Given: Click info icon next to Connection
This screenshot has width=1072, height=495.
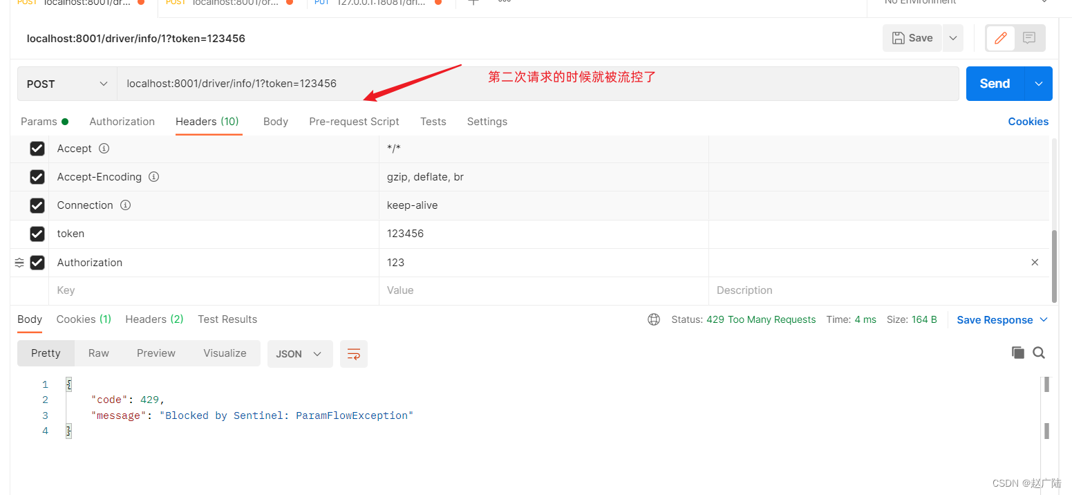Looking at the screenshot, I should pyautogui.click(x=125, y=205).
